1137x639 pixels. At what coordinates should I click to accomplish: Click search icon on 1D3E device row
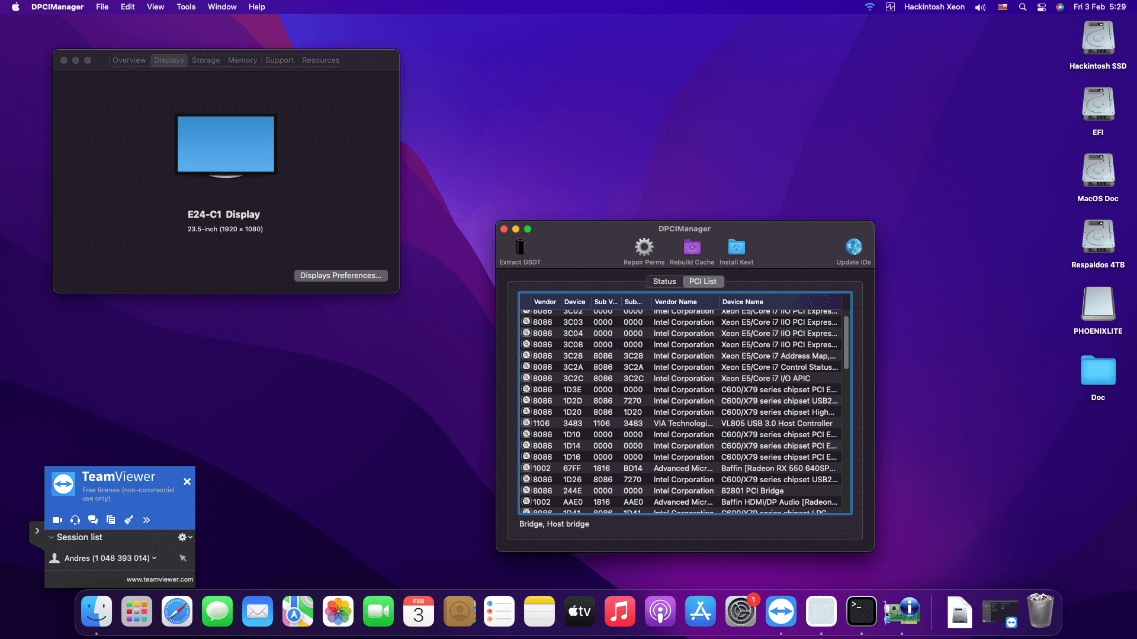coord(526,389)
